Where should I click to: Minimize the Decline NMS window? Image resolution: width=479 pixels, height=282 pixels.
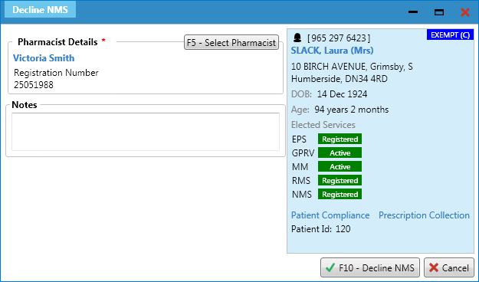[x=413, y=12]
